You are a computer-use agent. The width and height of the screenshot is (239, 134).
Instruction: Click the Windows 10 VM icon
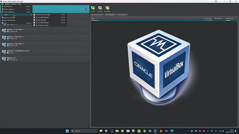pos(4,59)
